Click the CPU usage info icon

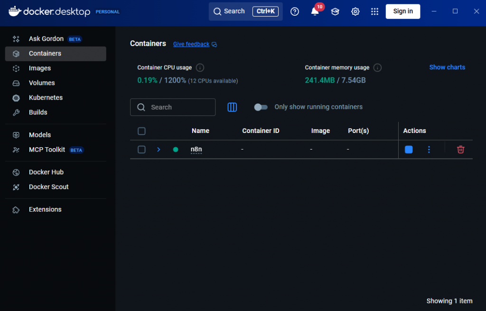tap(200, 67)
